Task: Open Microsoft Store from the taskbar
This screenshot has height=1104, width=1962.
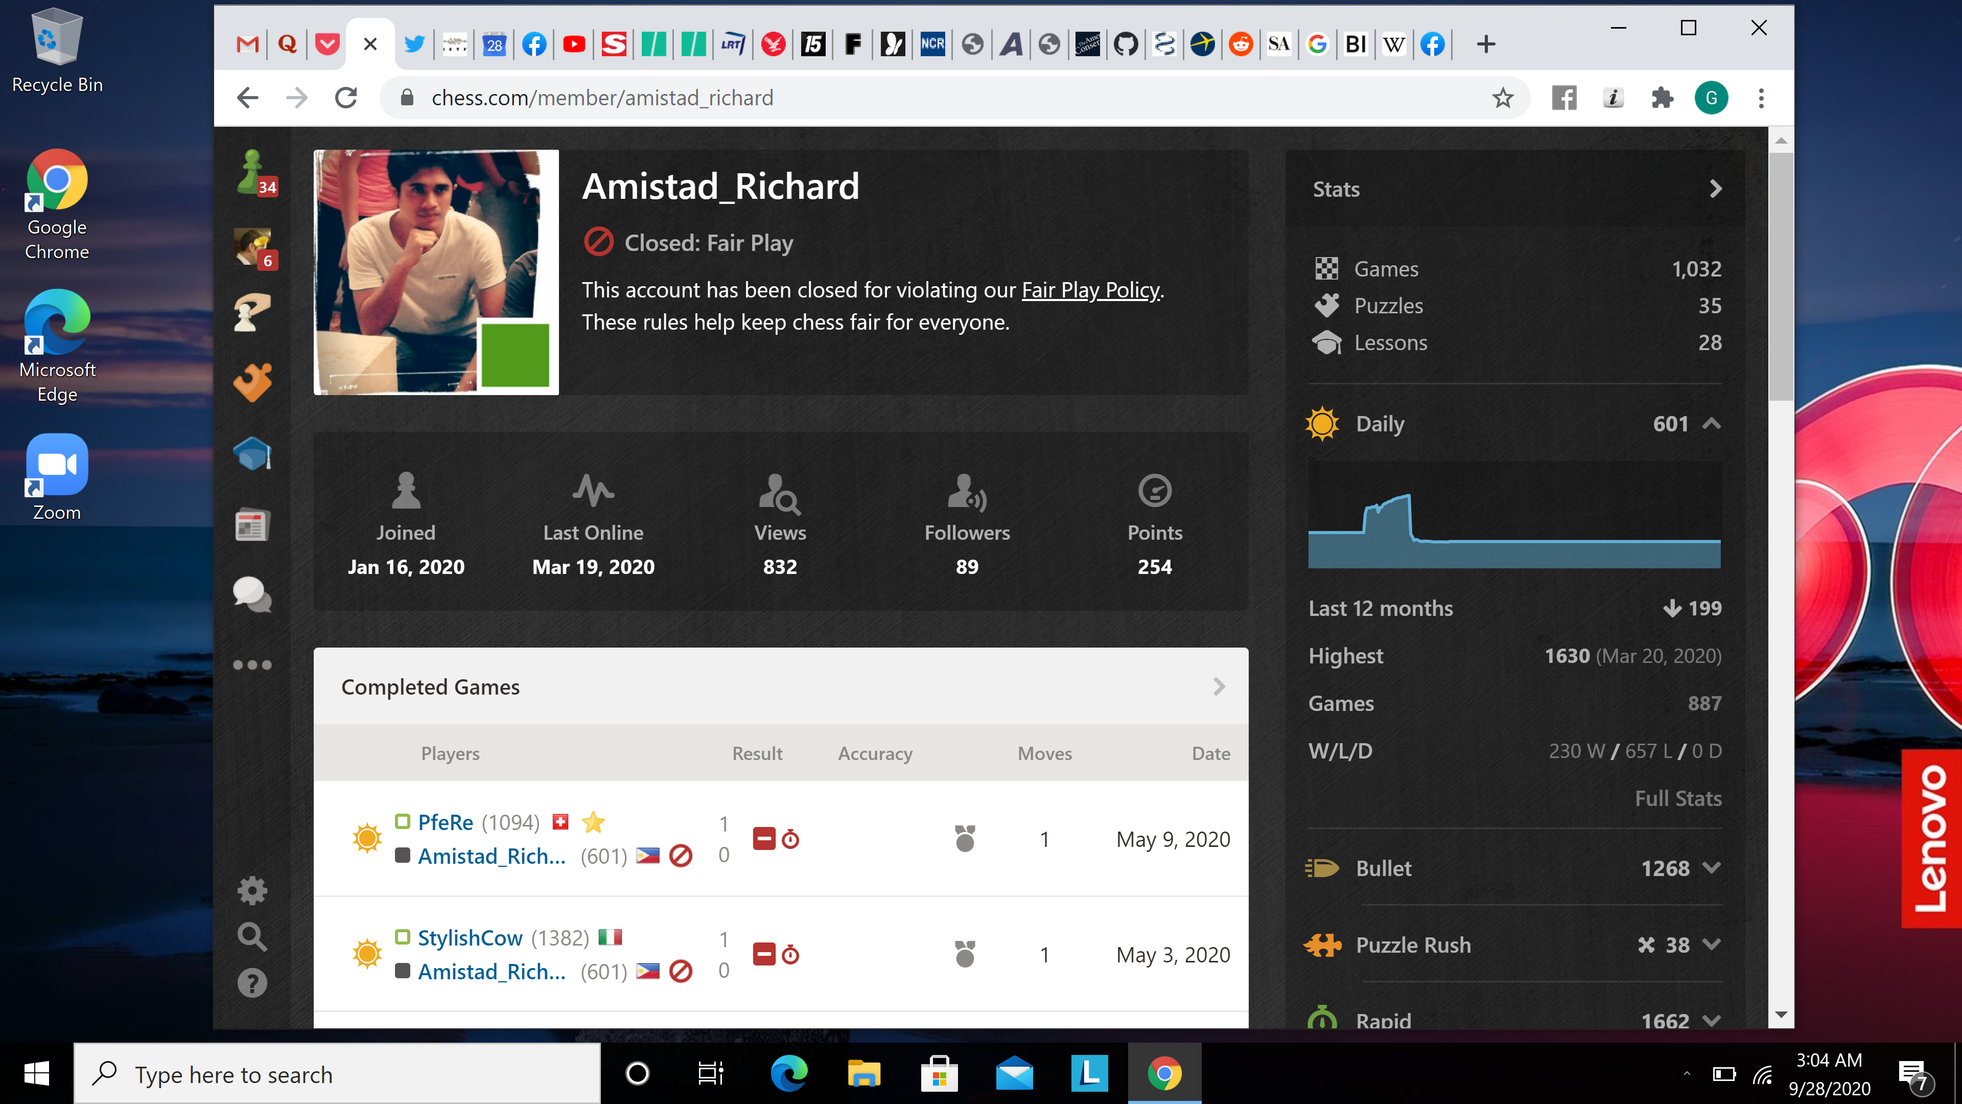Action: [x=939, y=1073]
